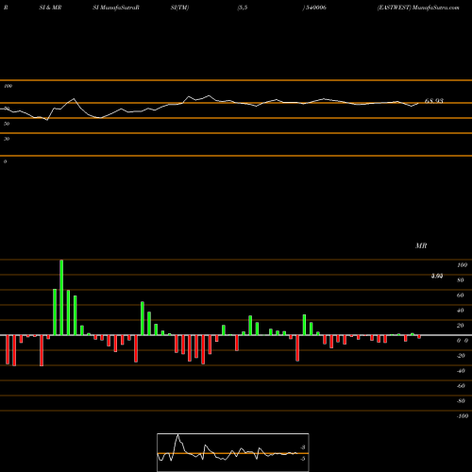Click the MR axis '-20' label
The height and width of the screenshot is (472, 472).
pos(461,356)
